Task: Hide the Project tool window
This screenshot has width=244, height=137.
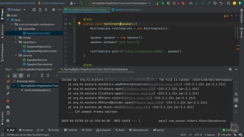Action: coord(59,10)
